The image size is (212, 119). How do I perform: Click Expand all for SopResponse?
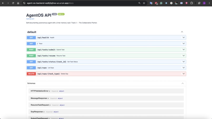49,112
